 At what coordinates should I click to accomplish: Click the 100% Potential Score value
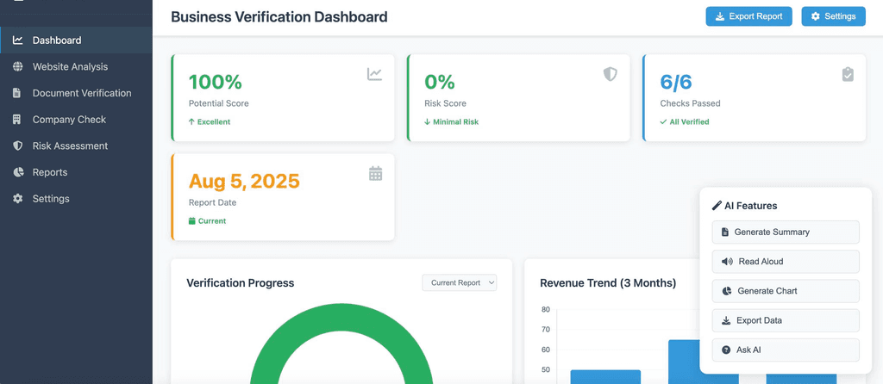pos(215,82)
